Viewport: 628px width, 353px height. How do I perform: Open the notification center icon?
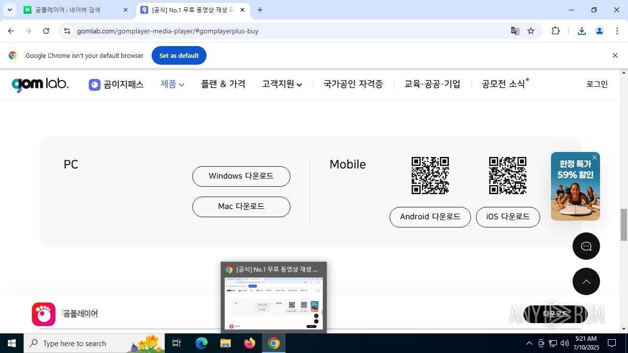click(612, 343)
